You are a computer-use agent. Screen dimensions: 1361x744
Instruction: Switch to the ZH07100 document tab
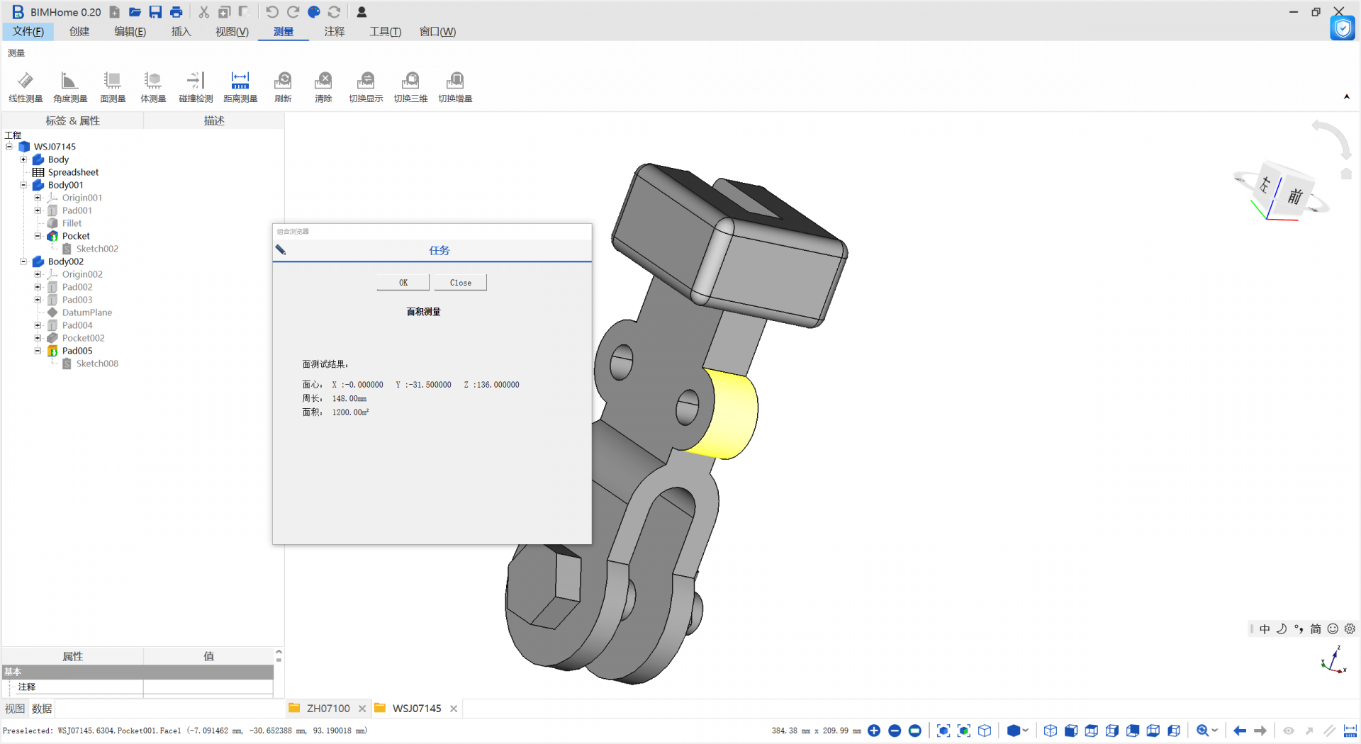pos(327,708)
